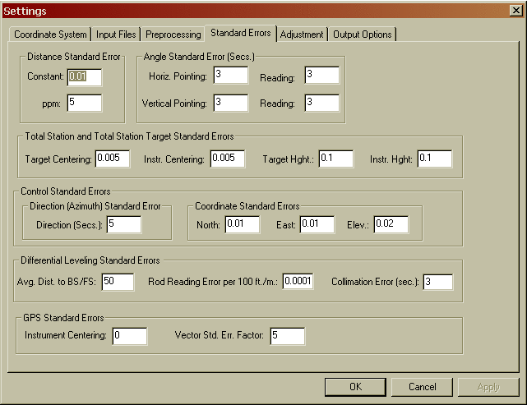
Task: Click the GPS Standard Errors heading
Action: [63, 318]
